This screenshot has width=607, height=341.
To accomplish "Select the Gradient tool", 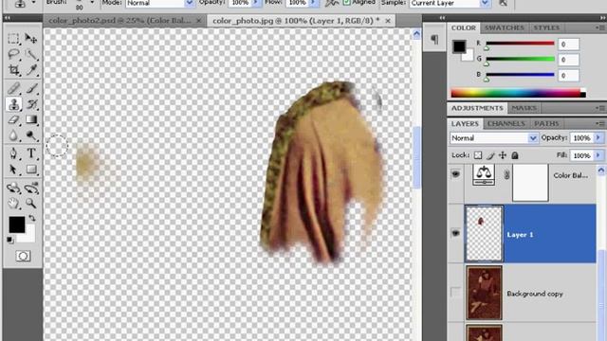I will (x=31, y=120).
